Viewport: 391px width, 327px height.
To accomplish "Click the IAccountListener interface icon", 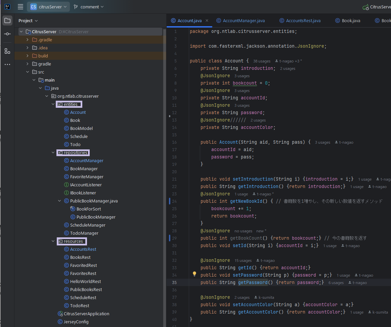I will tap(66, 185).
